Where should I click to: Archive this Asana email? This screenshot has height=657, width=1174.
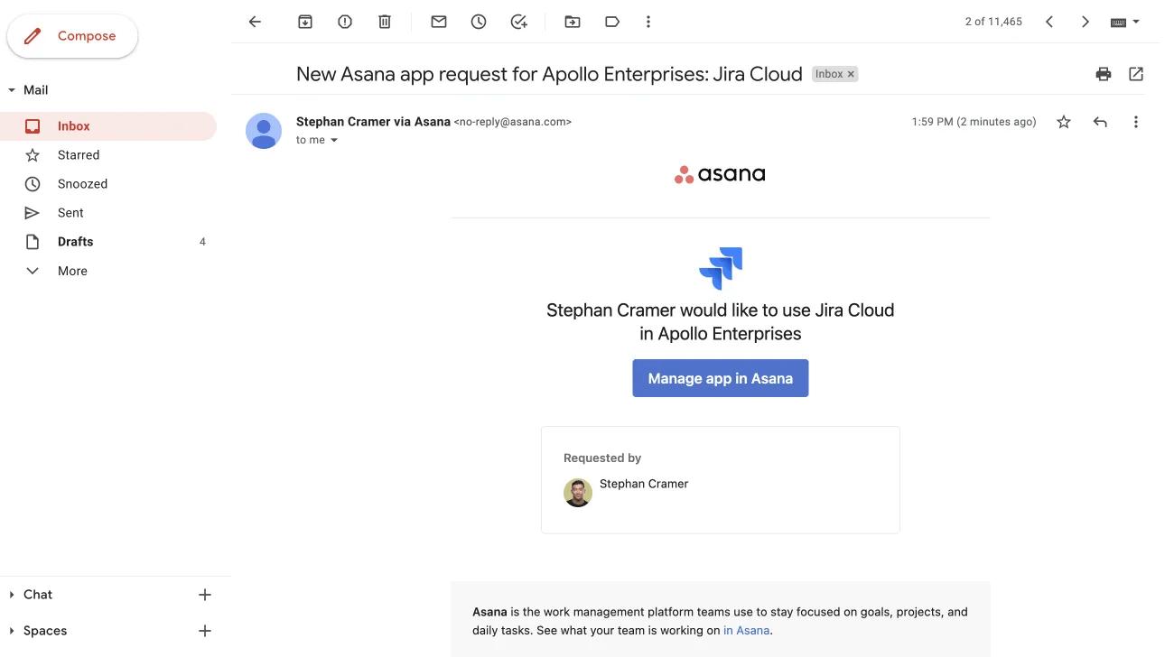point(304,21)
